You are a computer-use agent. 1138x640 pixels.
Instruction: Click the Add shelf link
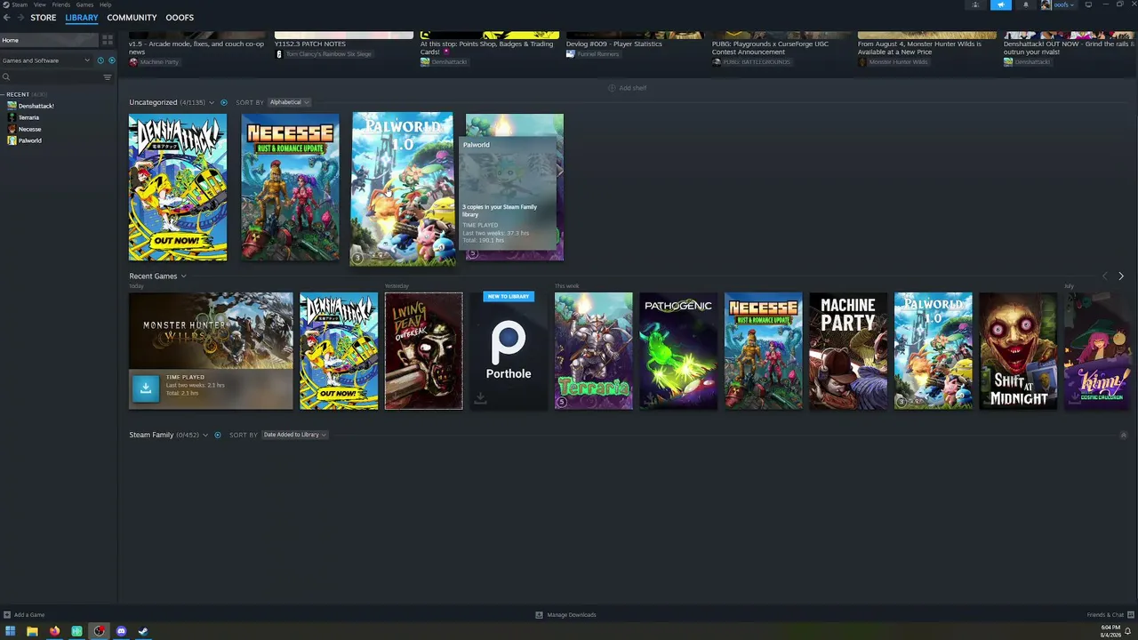pyautogui.click(x=633, y=88)
